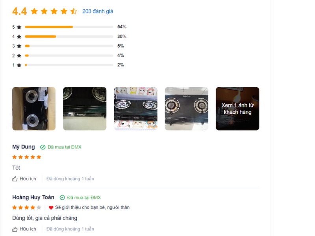Viewport: 315px width, 236px height.
Task: Click the green verified checkmark beside Mỹ Dung
Action: [43, 147]
